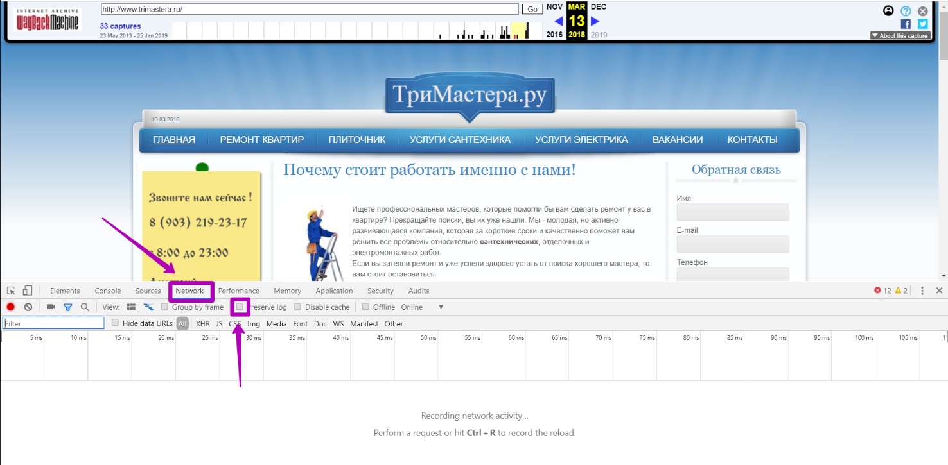Enable the Preserve log checkbox
This screenshot has height=465, width=948.
click(x=240, y=307)
